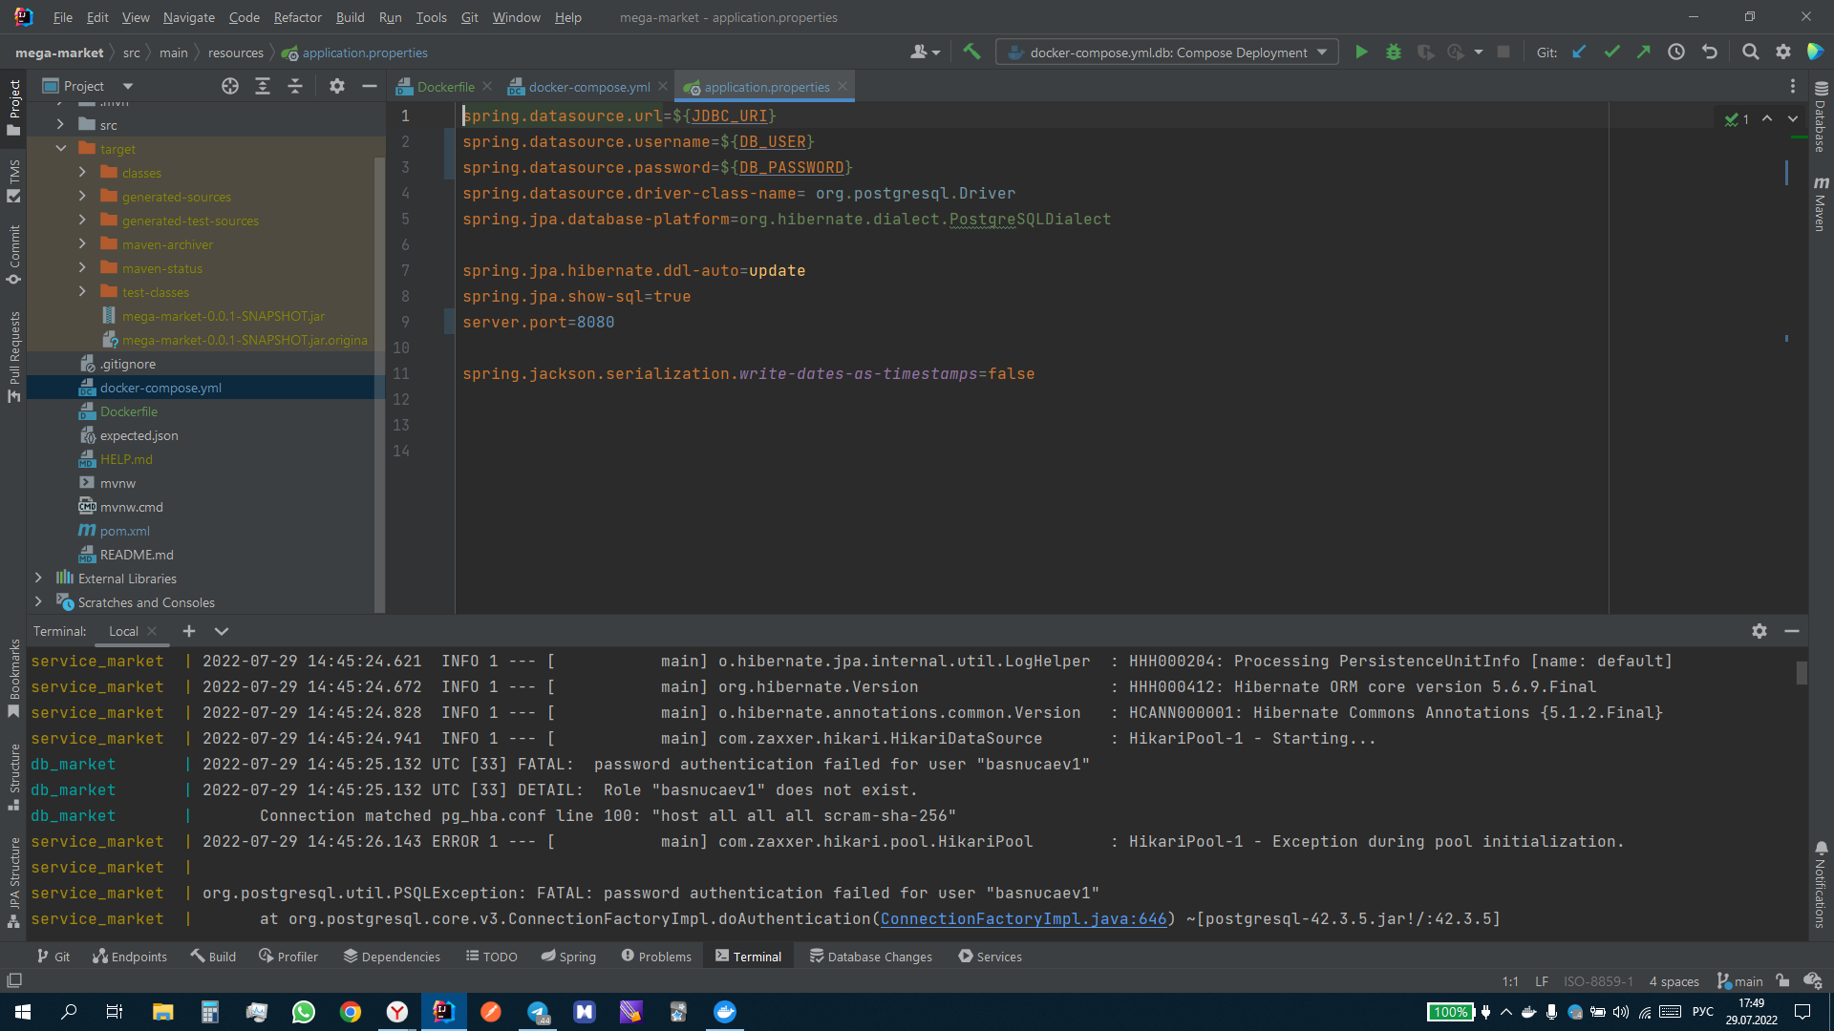1834x1031 pixels.
Task: Toggle the Commit tool window
Action: point(14,255)
